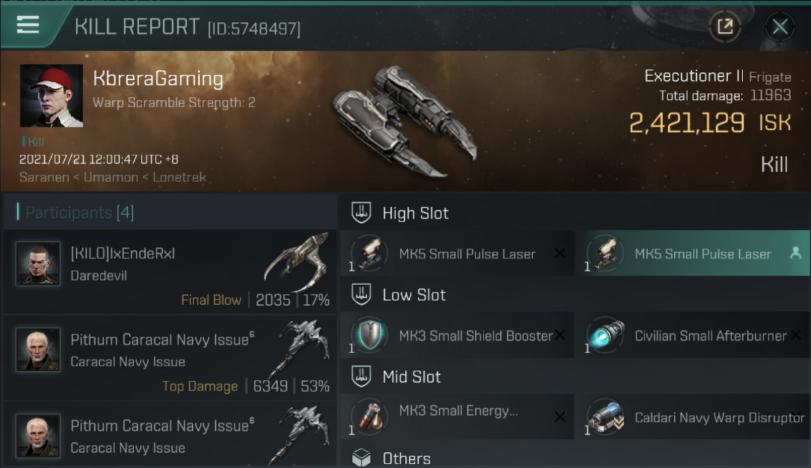Image resolution: width=811 pixels, height=468 pixels.
Task: Select the Top Damage Caracal Navy Issue pilot
Action: point(168,358)
